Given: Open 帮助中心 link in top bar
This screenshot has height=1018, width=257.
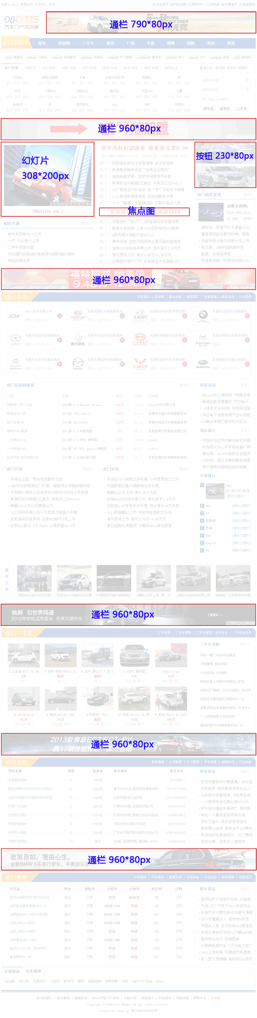Looking at the screenshot, I should coord(197,4).
